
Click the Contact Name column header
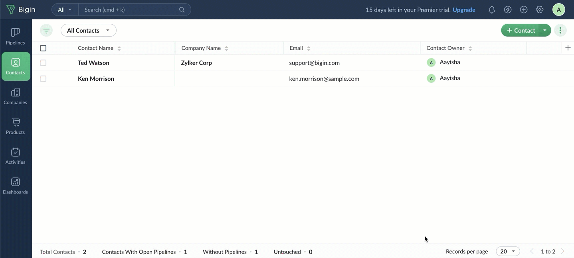95,48
